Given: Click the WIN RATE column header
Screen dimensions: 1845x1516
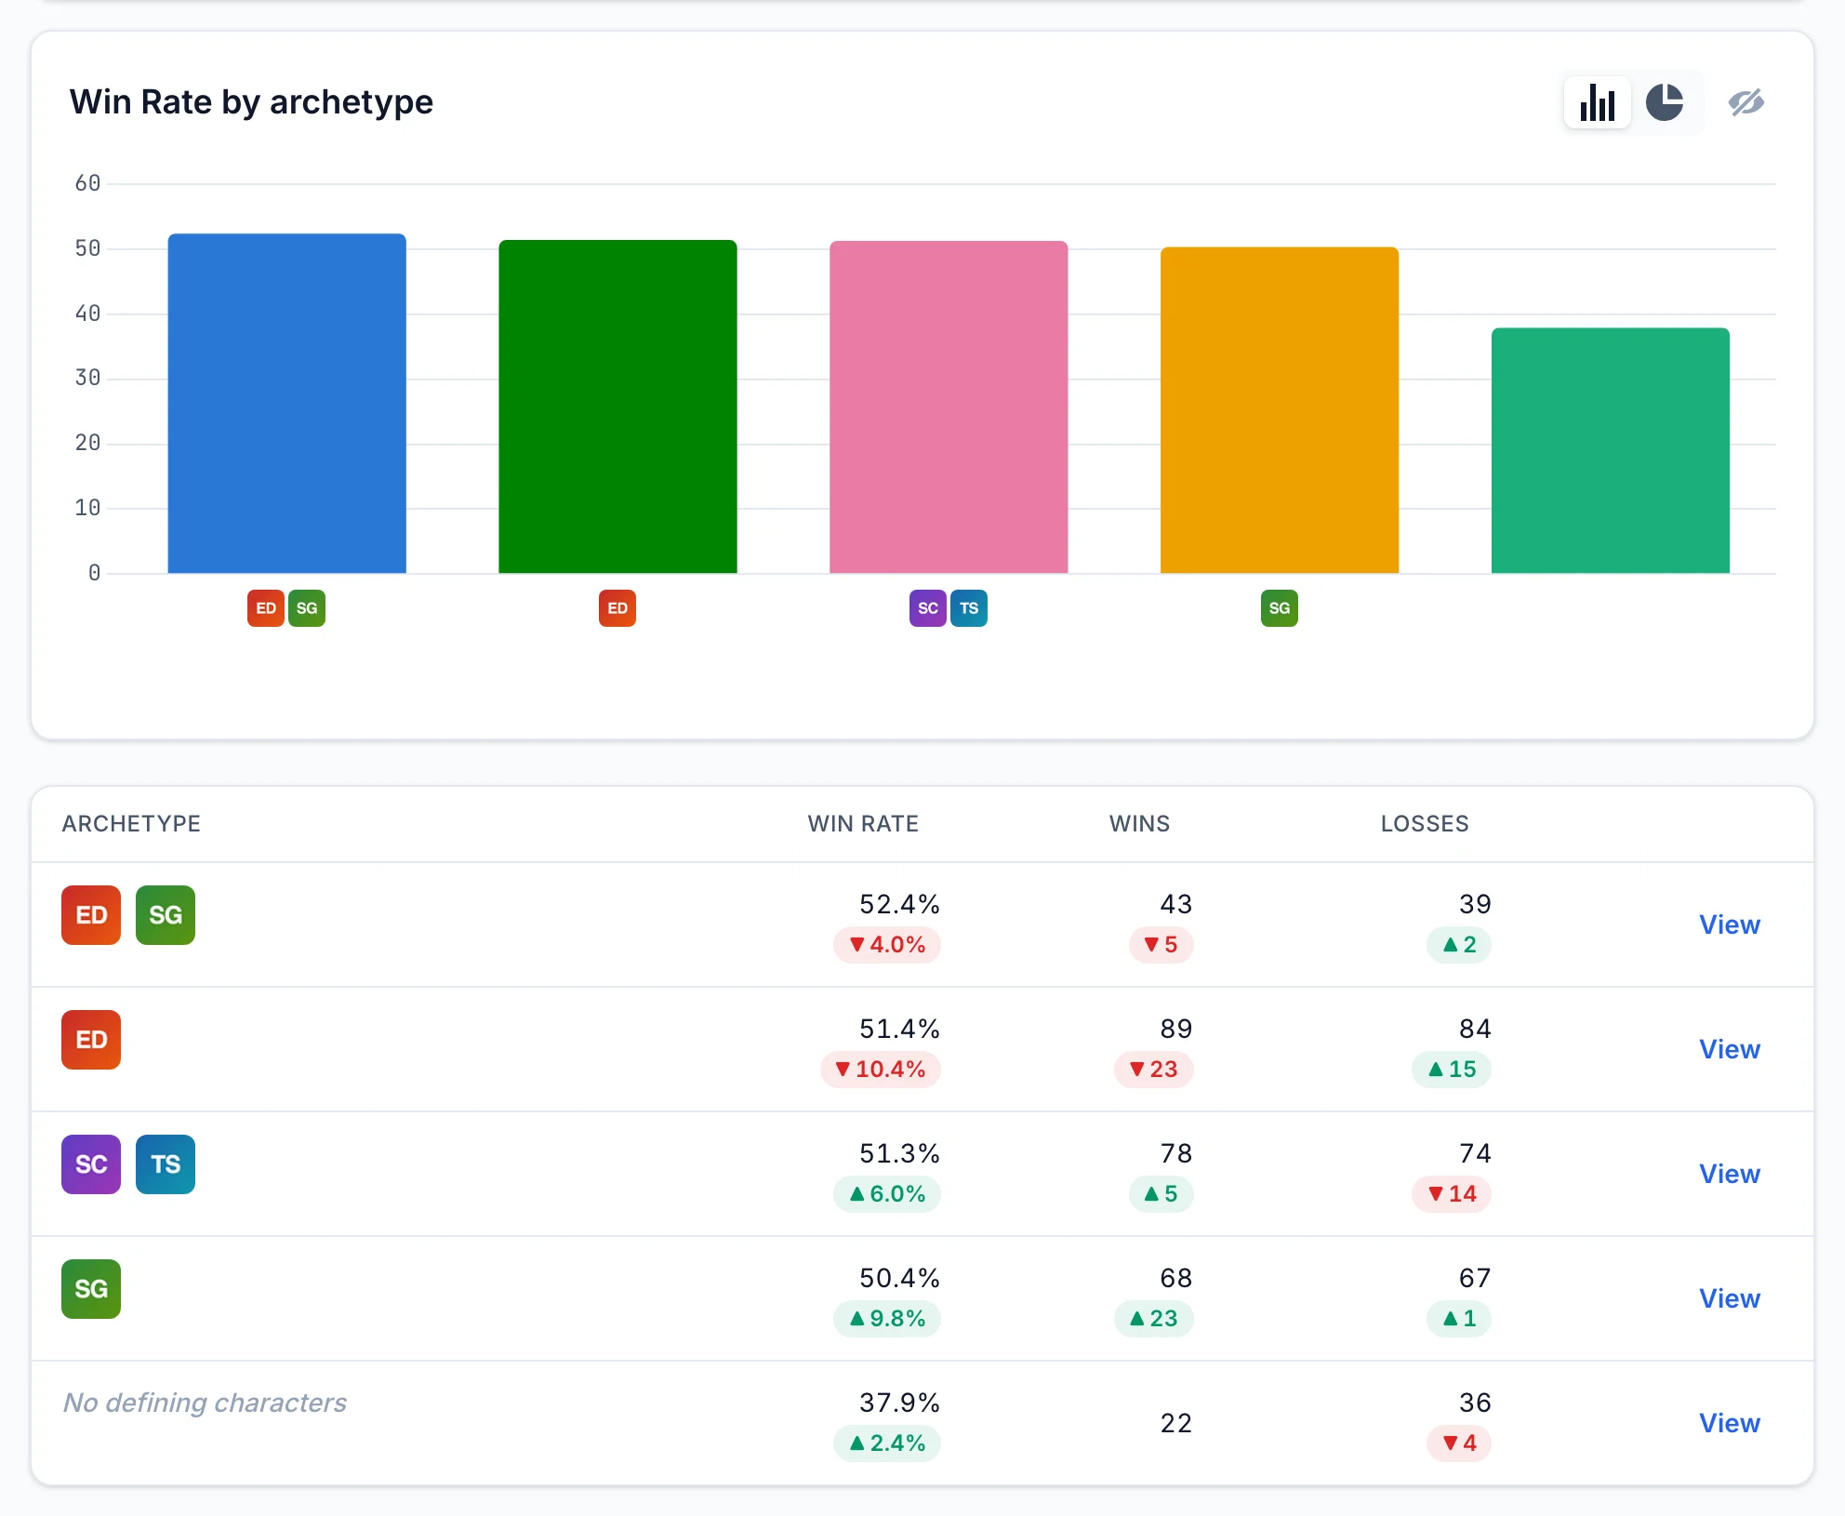Looking at the screenshot, I should pos(863,824).
